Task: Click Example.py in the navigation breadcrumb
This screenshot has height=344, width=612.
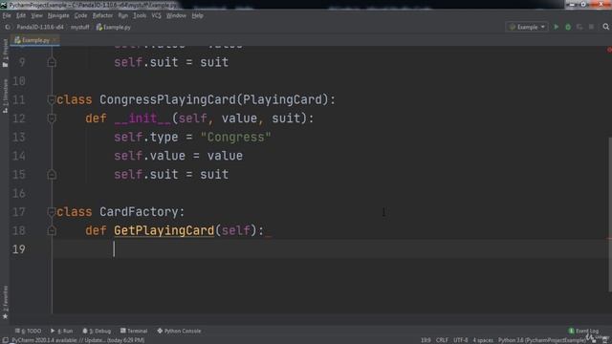Action: click(114, 28)
